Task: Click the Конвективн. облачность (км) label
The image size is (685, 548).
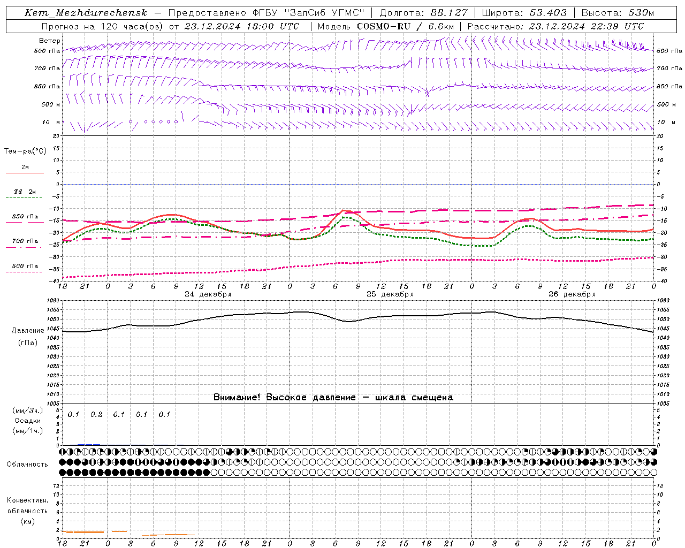Action: (x=27, y=511)
